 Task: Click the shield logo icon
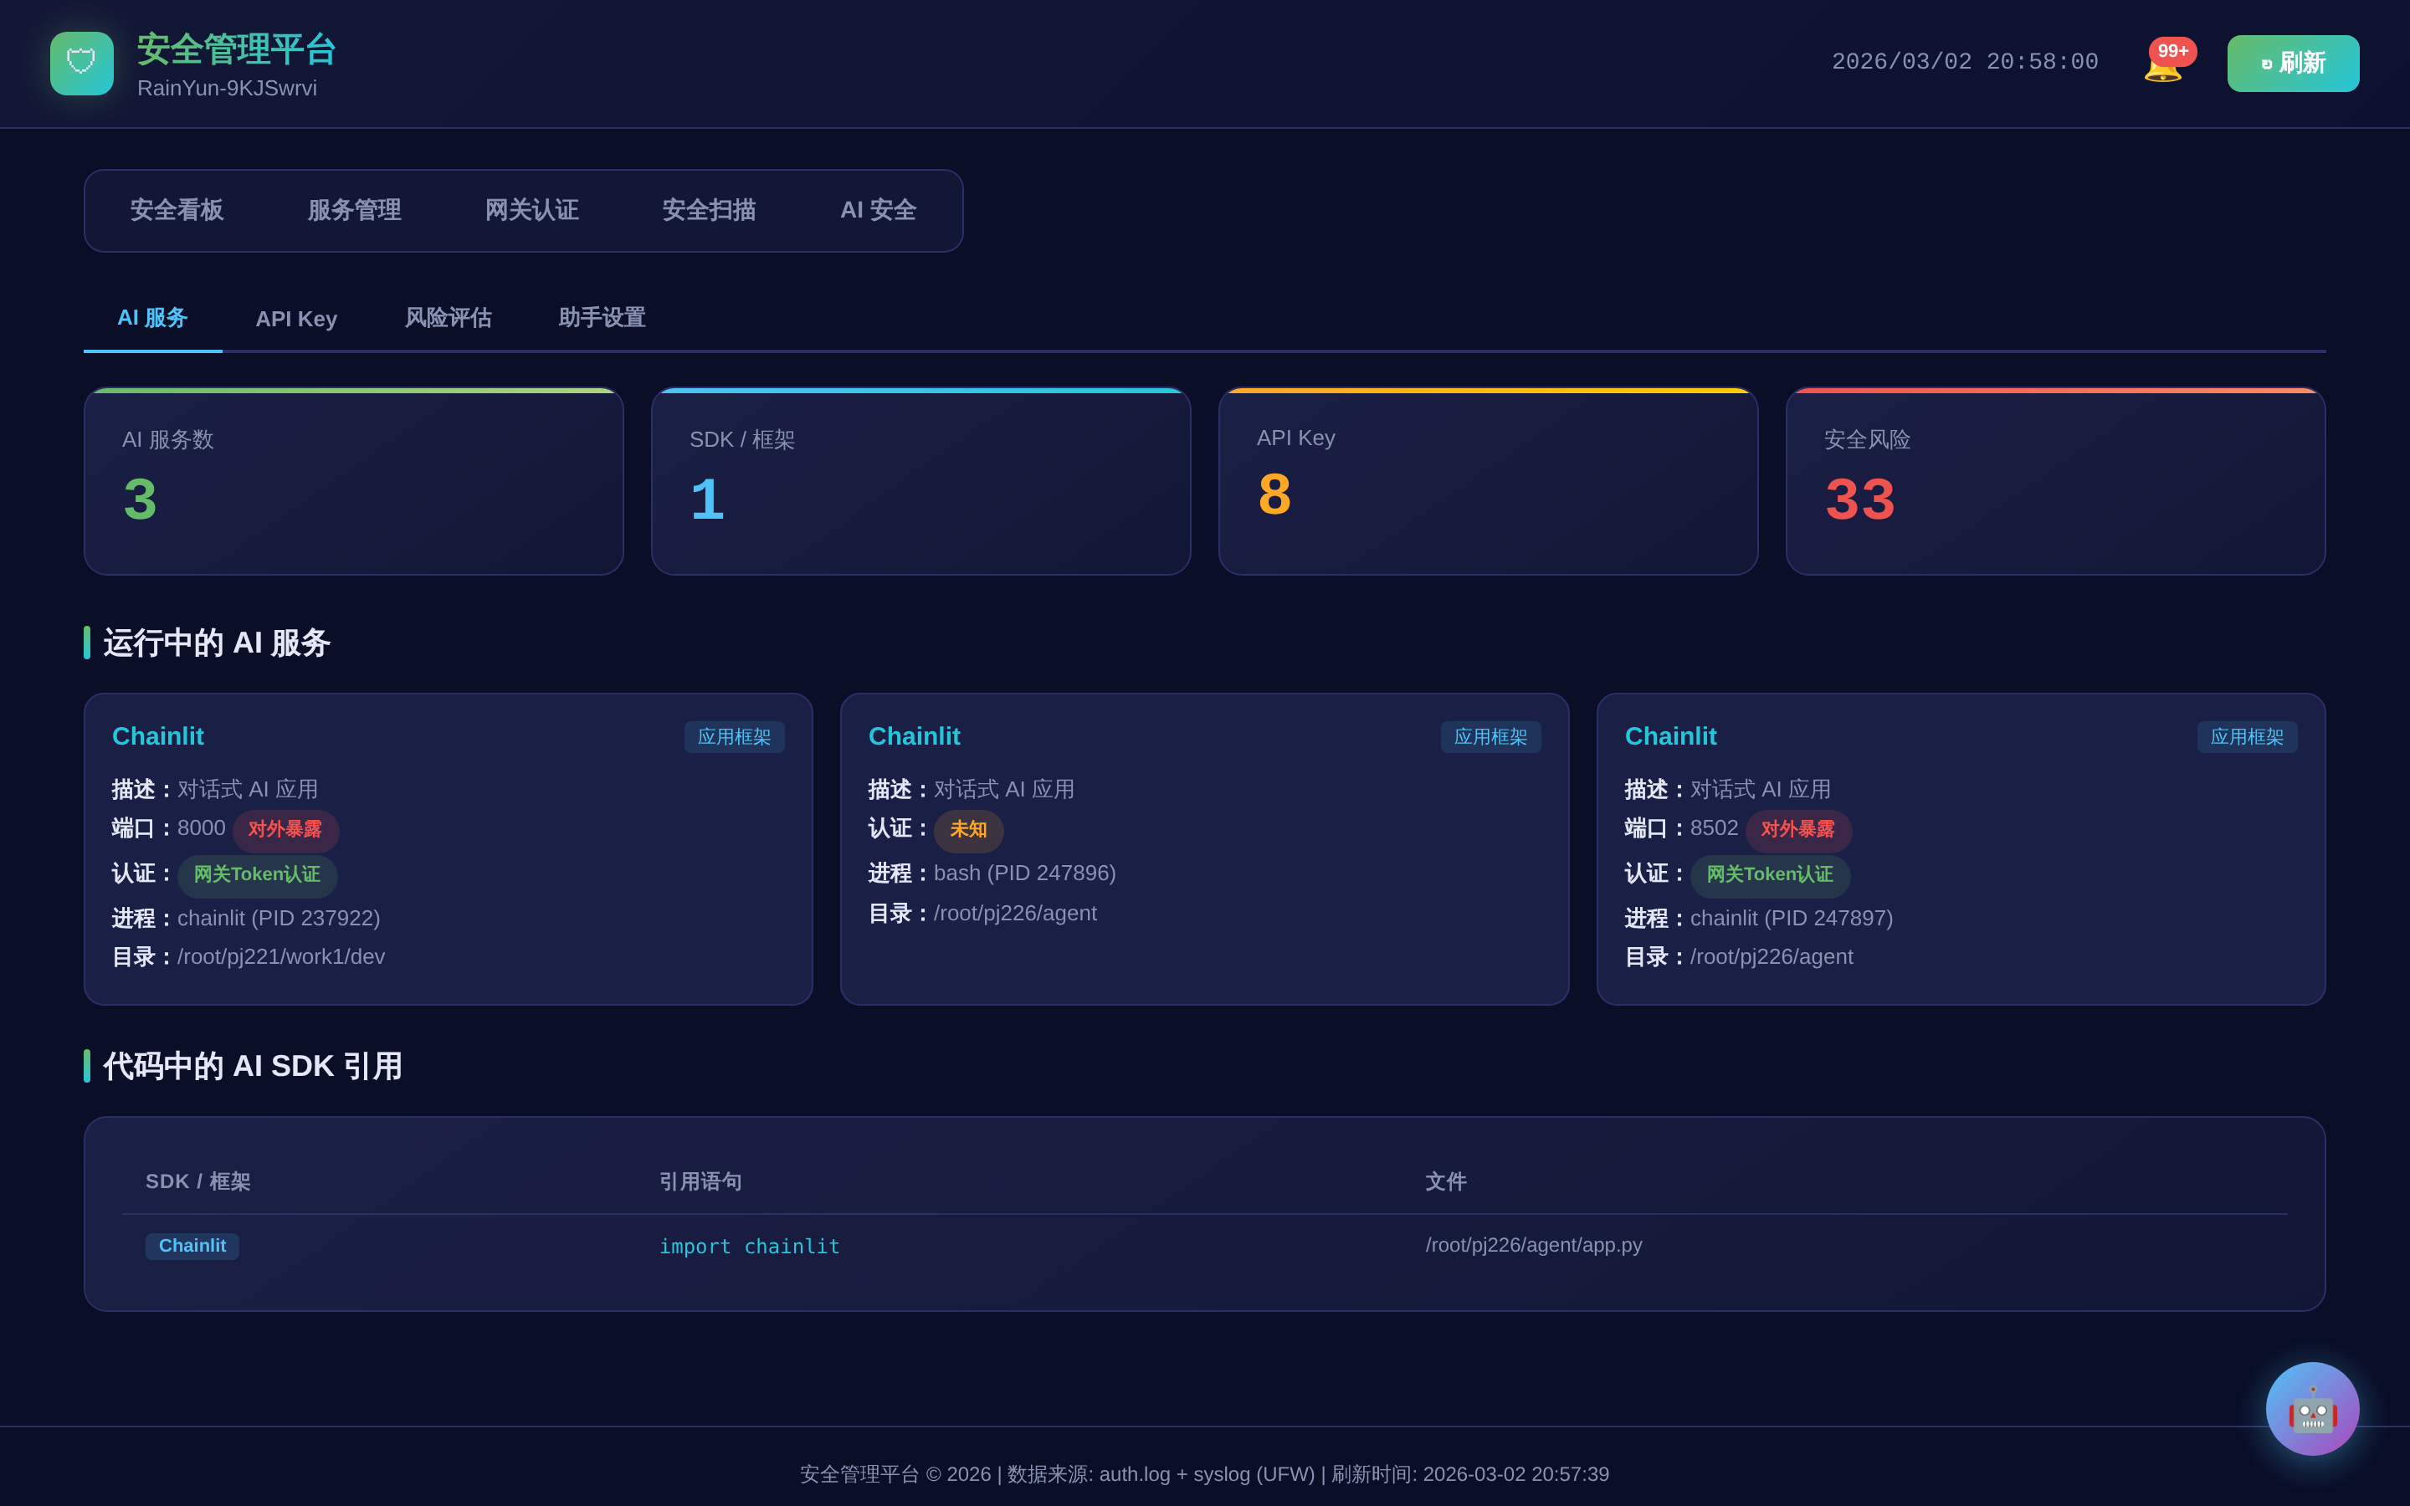(x=82, y=64)
